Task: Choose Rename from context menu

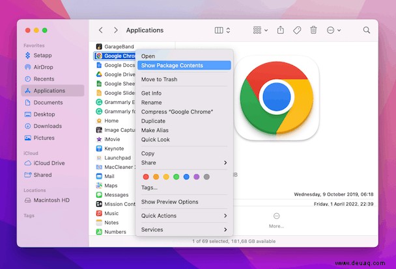Action: tap(184, 103)
